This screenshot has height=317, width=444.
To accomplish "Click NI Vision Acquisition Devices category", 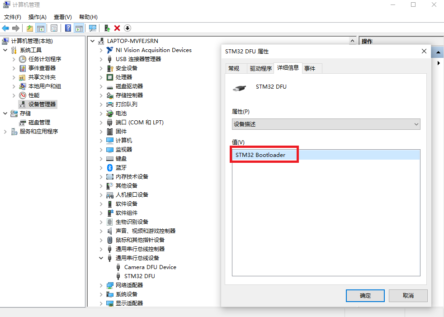I will point(153,50).
